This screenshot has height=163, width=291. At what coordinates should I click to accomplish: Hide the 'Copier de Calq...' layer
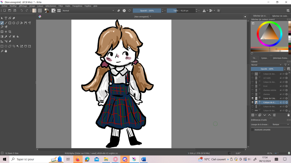252,98
